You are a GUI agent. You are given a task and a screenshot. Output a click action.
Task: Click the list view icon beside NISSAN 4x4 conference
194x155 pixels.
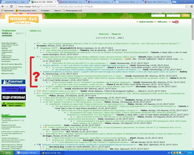(22, 33)
